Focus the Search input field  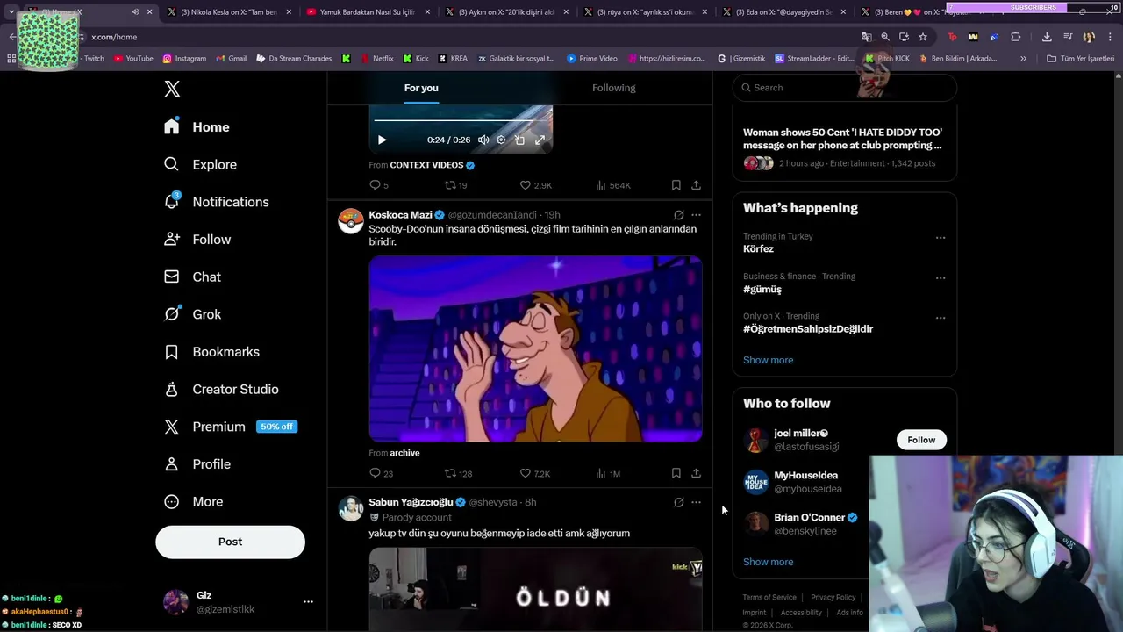[844, 88]
